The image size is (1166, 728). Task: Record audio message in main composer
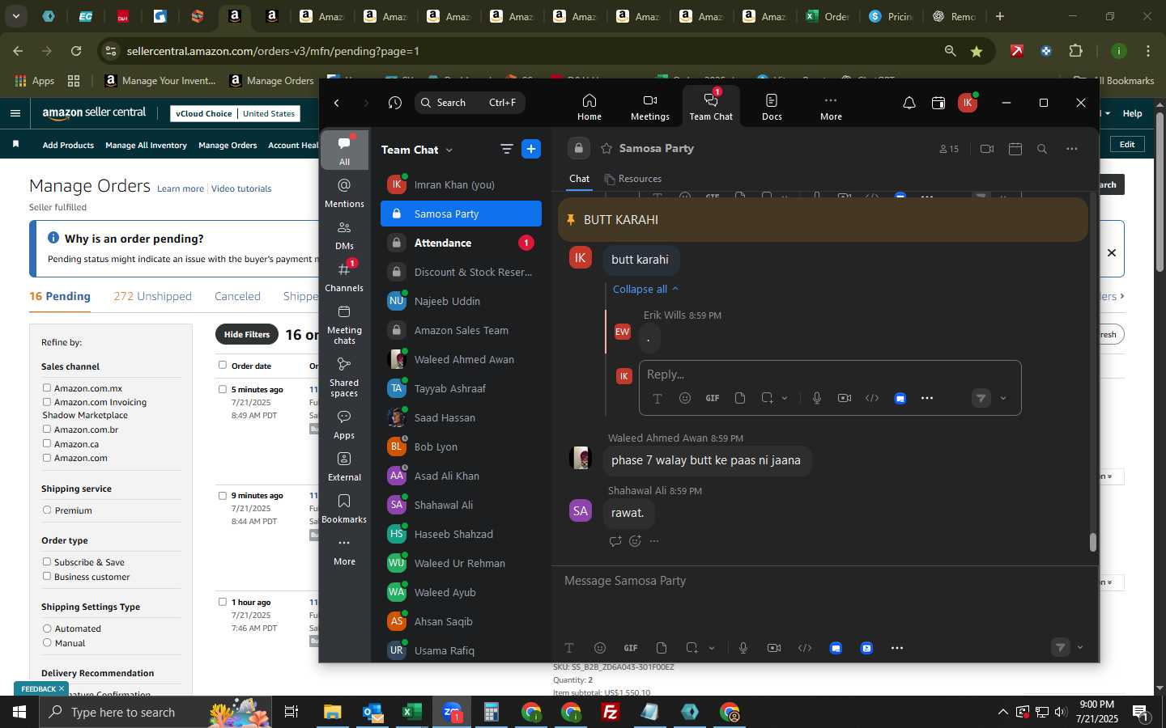[743, 648]
